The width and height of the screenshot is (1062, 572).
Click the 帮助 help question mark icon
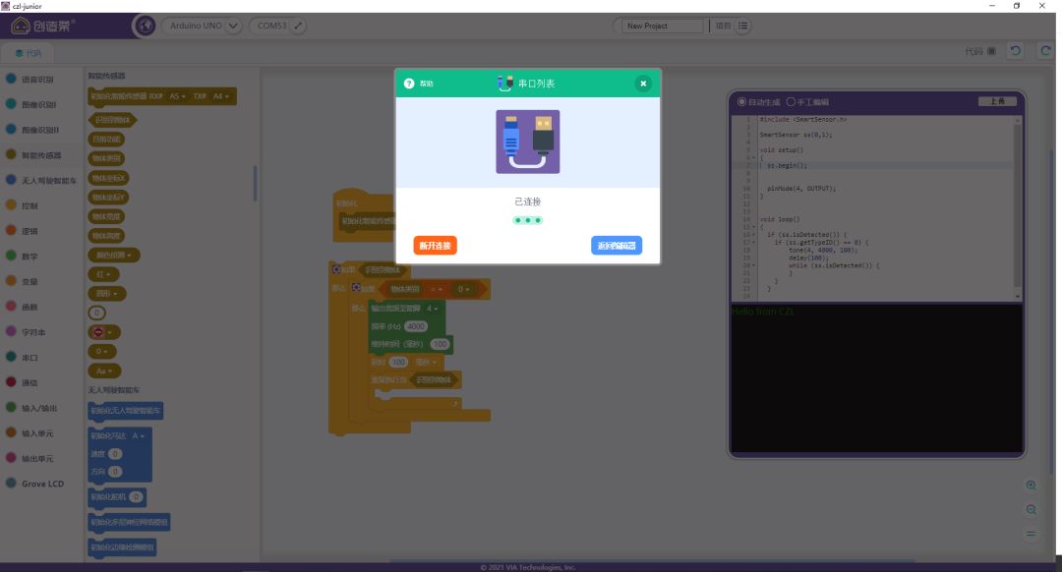[409, 84]
